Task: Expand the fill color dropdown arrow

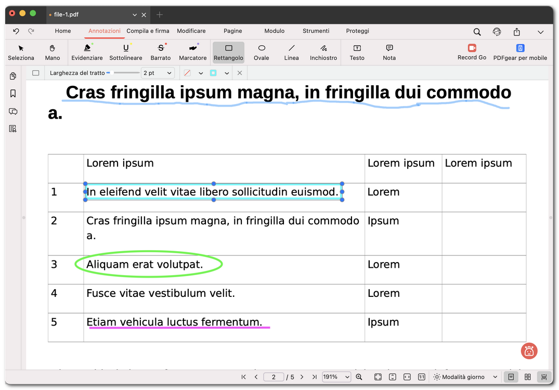Action: pyautogui.click(x=227, y=73)
